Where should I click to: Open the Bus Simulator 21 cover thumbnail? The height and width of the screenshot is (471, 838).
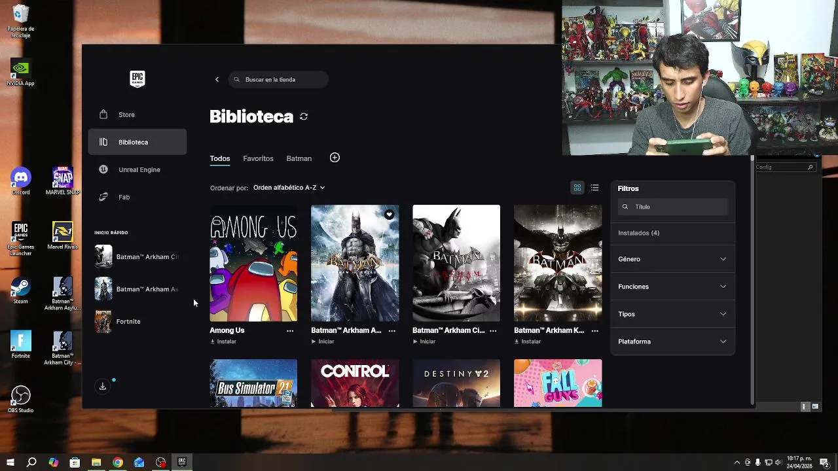tap(253, 383)
